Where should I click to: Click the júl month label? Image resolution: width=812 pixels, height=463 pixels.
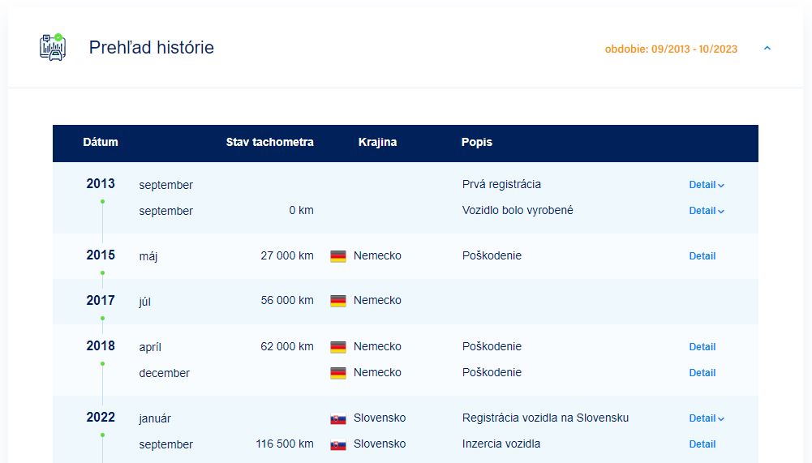[x=145, y=302]
